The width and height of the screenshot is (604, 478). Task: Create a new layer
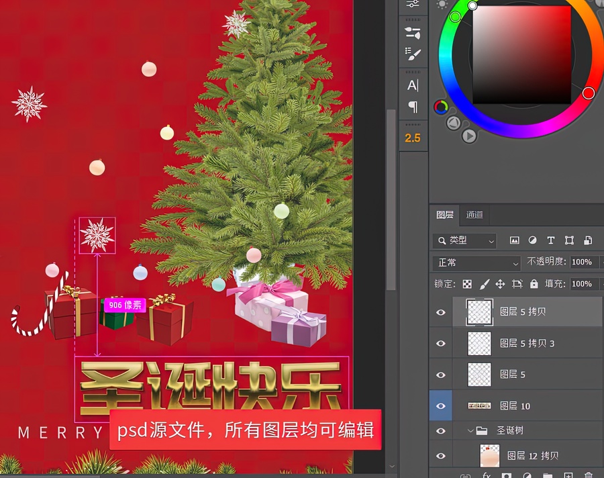click(568, 476)
